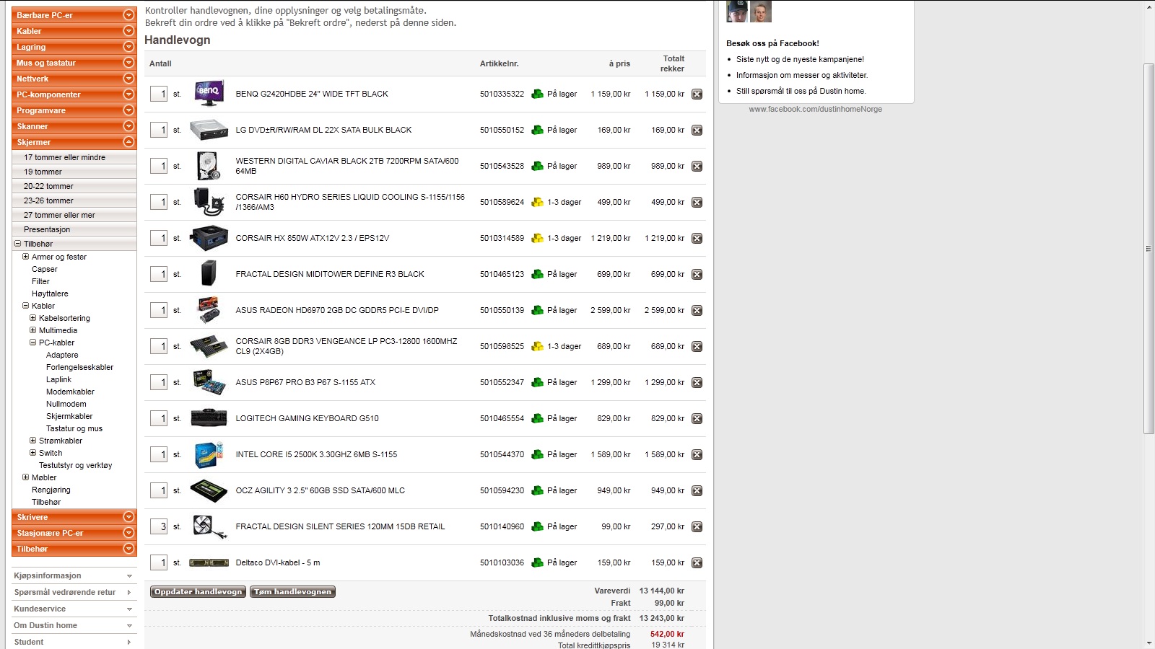This screenshot has width=1155, height=649.
Task: Open the Dustin home Norge Facebook link
Action: (815, 109)
